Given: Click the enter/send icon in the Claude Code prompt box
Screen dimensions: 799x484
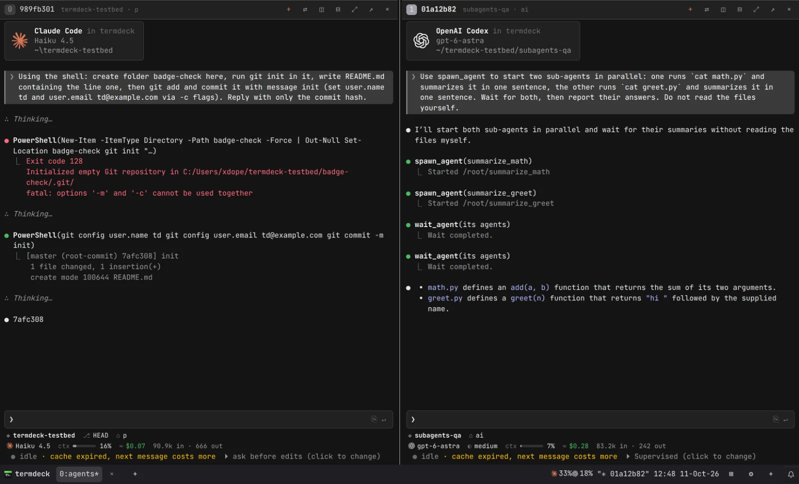Looking at the screenshot, I should point(384,420).
